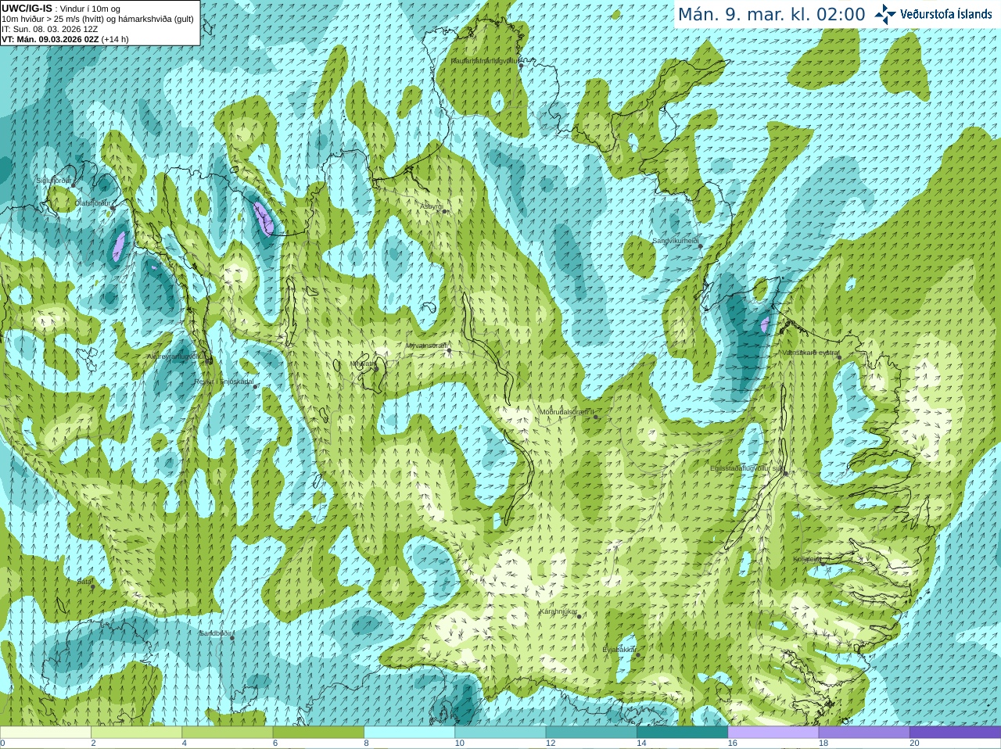Click the Sáta station label
Image resolution: width=1001 pixels, height=749 pixels.
[x=84, y=582]
